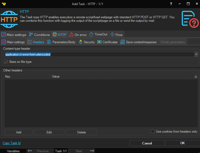The image size is (200, 153).
Task: Open the Flow tab
Action: 116,35
